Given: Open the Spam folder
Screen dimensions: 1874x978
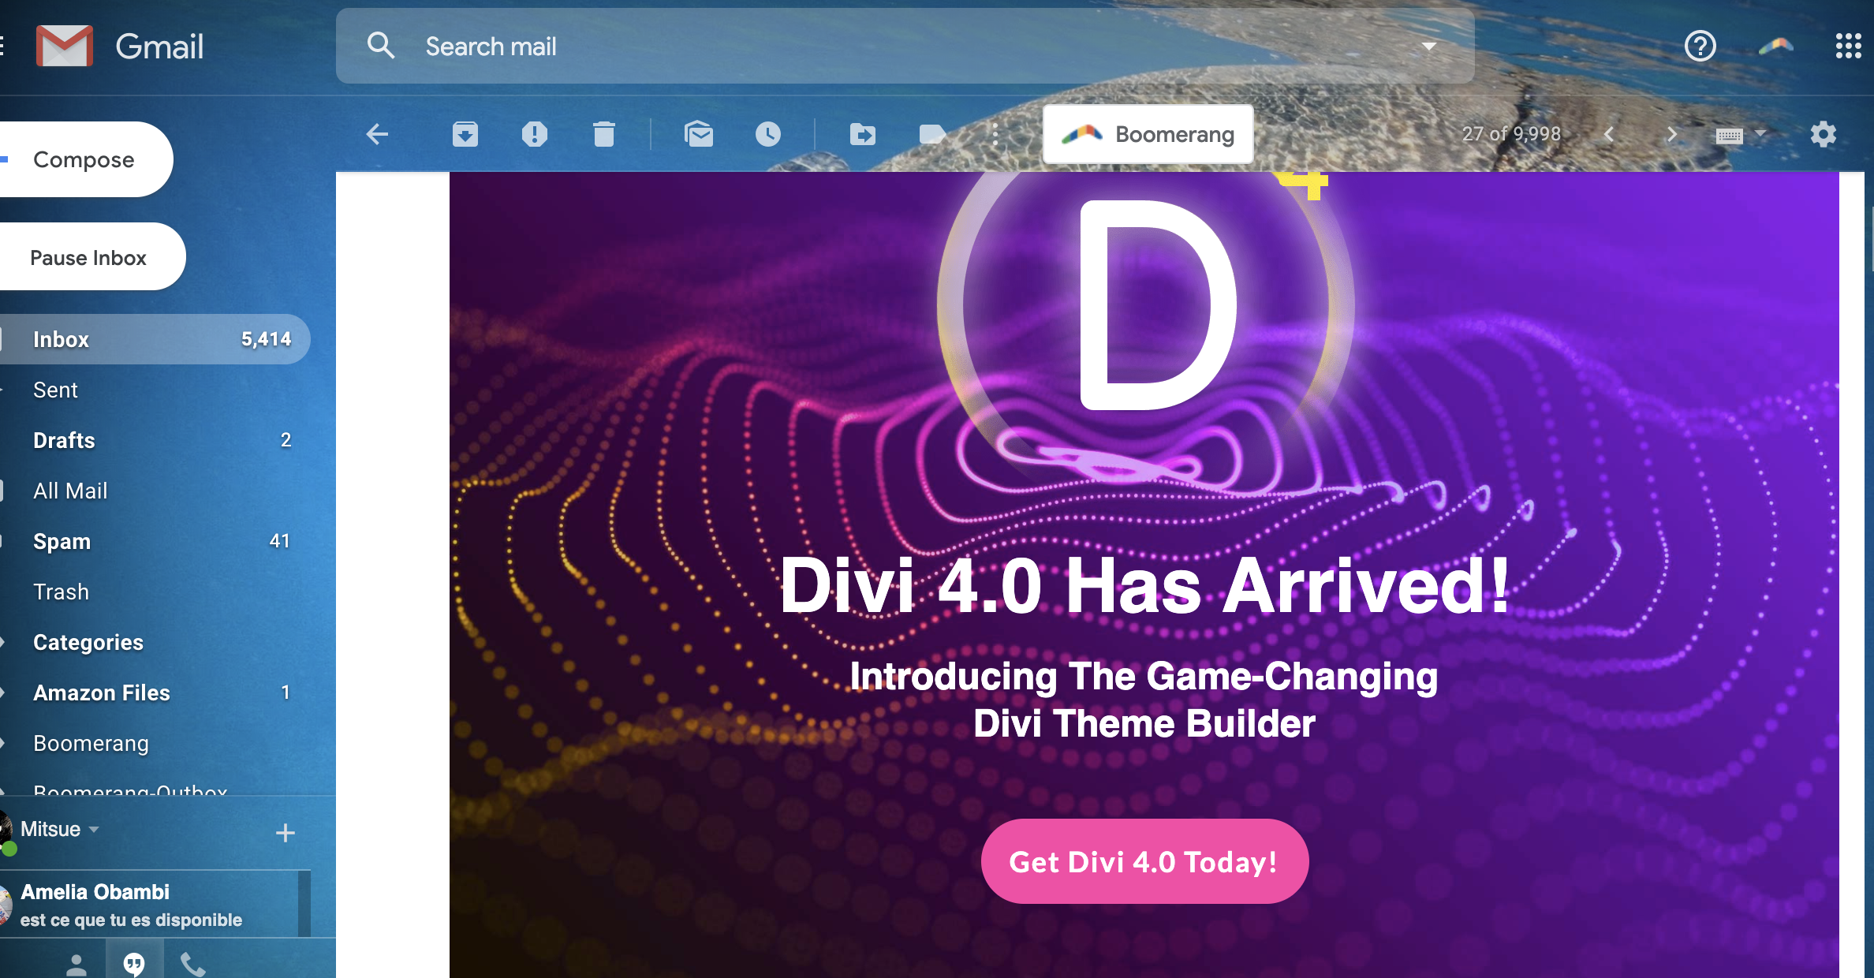Looking at the screenshot, I should point(62,541).
